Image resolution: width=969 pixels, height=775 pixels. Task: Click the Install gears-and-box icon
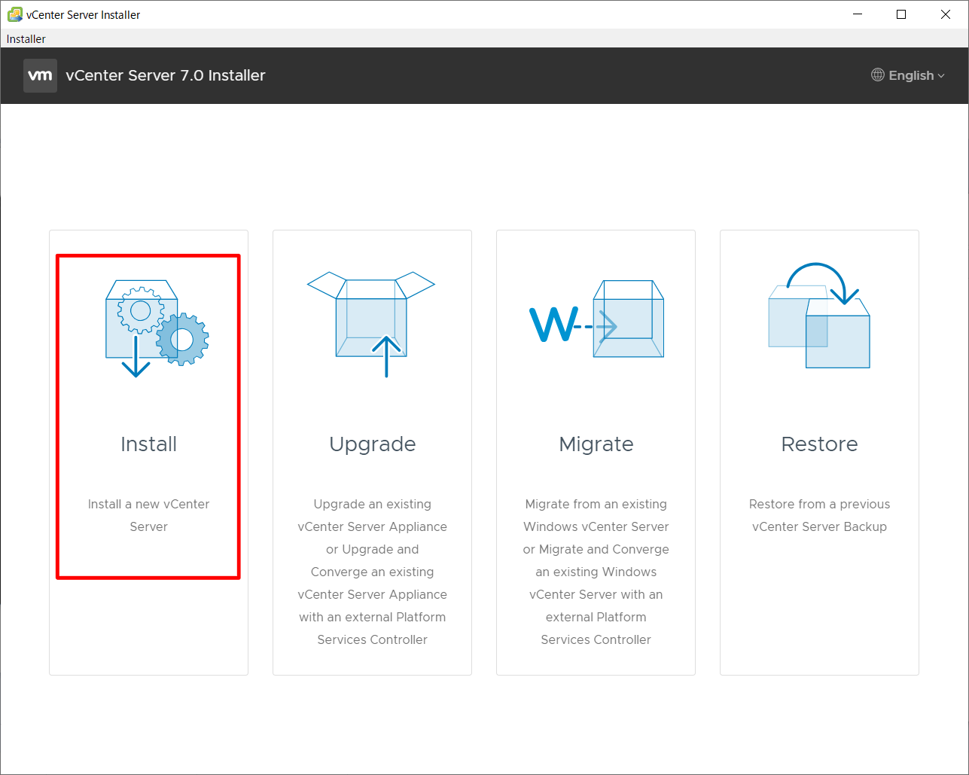click(157, 328)
